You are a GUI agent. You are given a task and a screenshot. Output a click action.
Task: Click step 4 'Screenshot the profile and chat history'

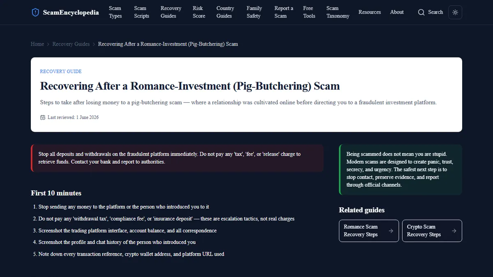tap(117, 242)
